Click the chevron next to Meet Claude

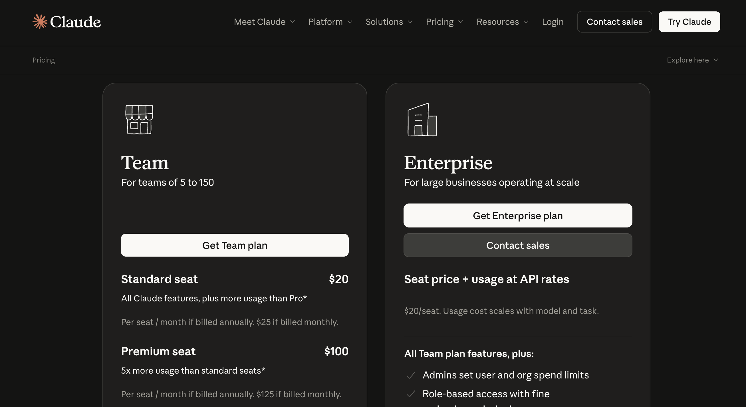click(293, 22)
